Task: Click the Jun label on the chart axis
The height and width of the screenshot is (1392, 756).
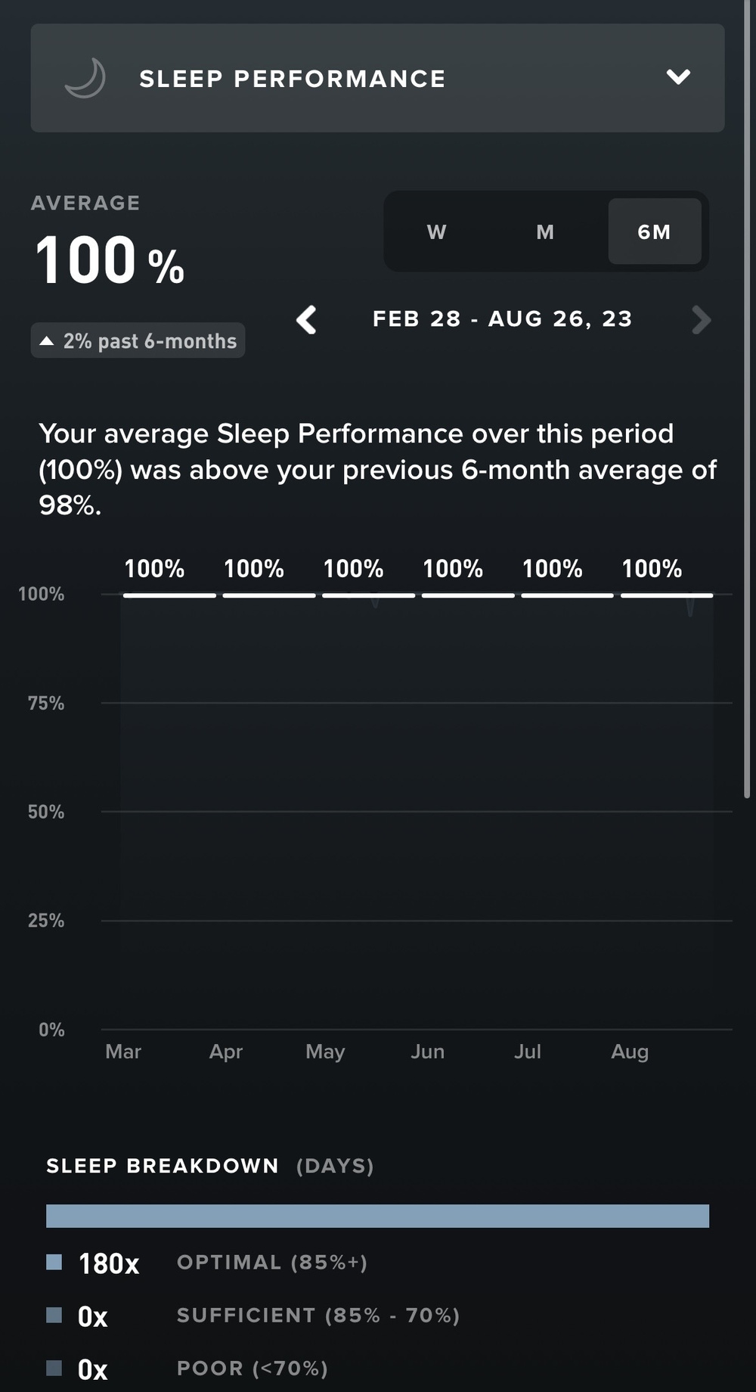Action: (427, 1052)
